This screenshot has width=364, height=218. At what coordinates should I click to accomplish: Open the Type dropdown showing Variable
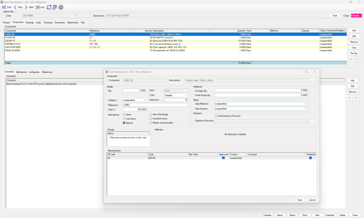tap(186, 95)
